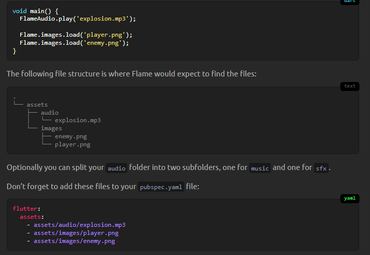Click the FlameAudio.play code line
The height and width of the screenshot is (255, 370).
click(78, 18)
